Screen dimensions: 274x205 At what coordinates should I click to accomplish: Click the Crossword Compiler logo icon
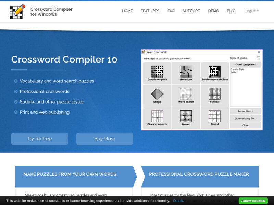click(17, 12)
